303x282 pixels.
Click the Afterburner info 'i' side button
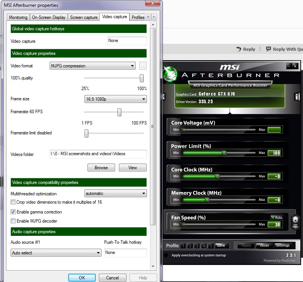tap(297, 97)
